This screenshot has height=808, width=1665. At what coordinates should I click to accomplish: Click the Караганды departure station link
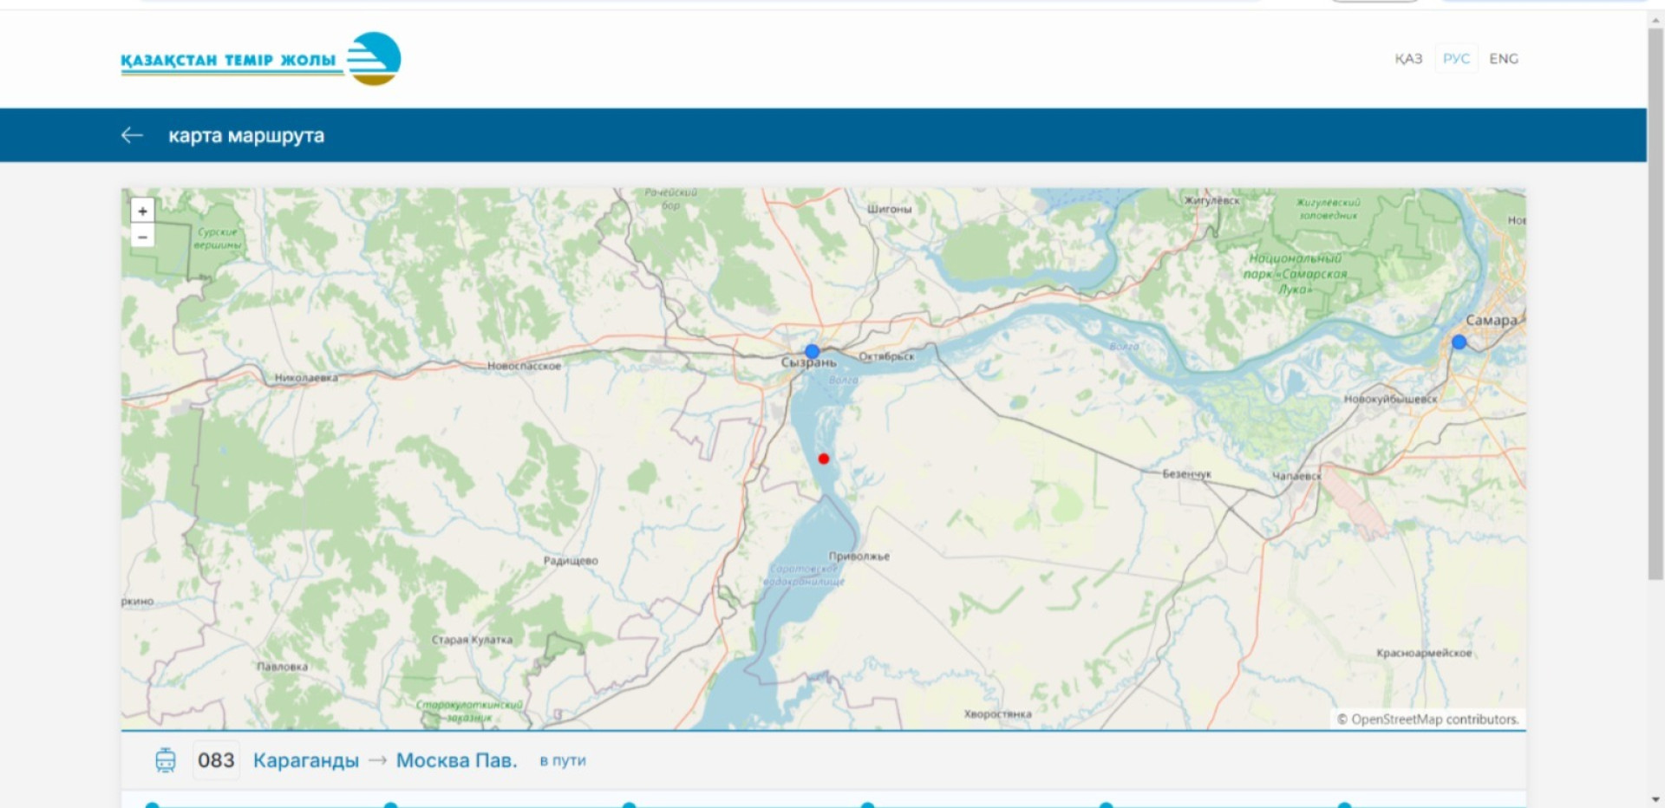[305, 760]
